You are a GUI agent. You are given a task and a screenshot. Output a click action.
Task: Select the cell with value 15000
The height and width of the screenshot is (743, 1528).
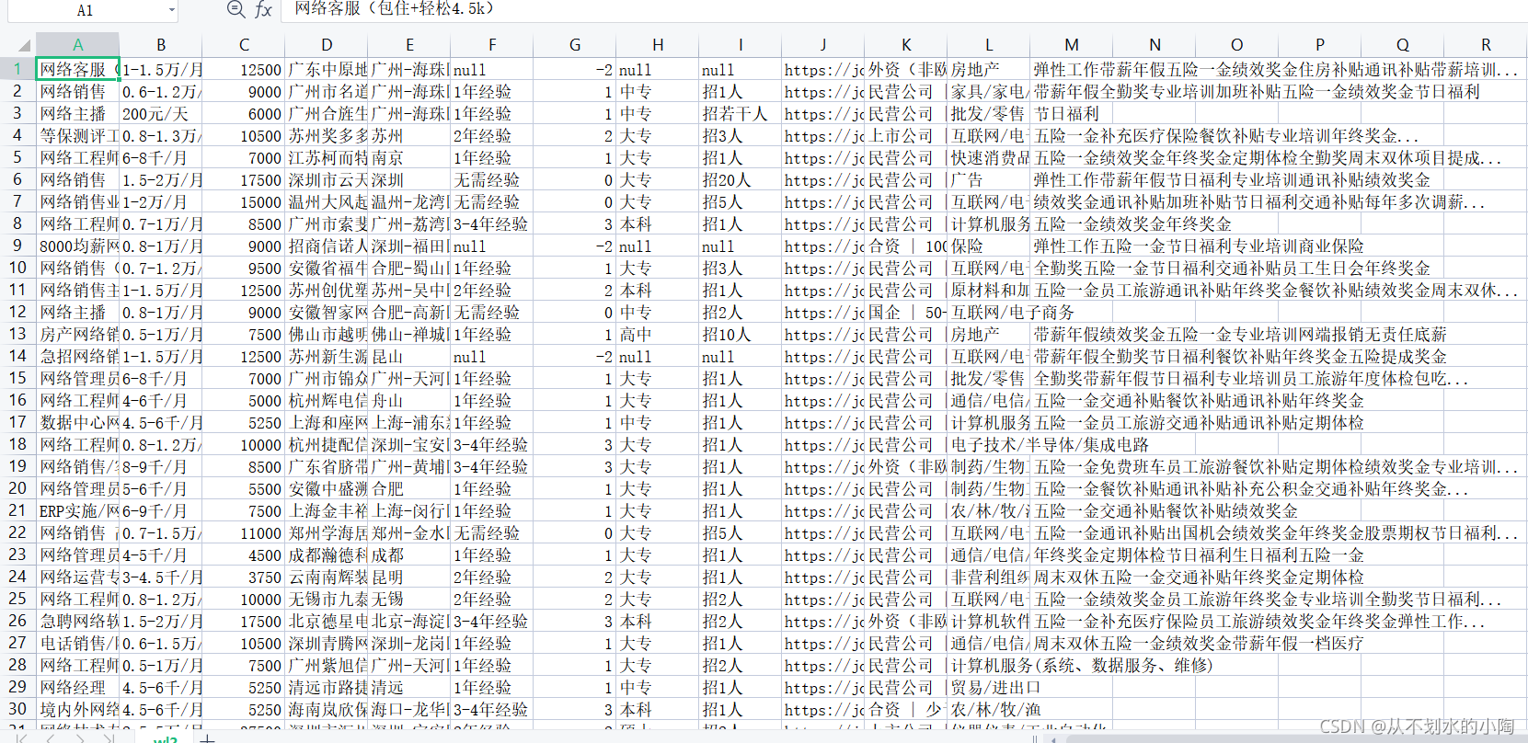(x=244, y=201)
